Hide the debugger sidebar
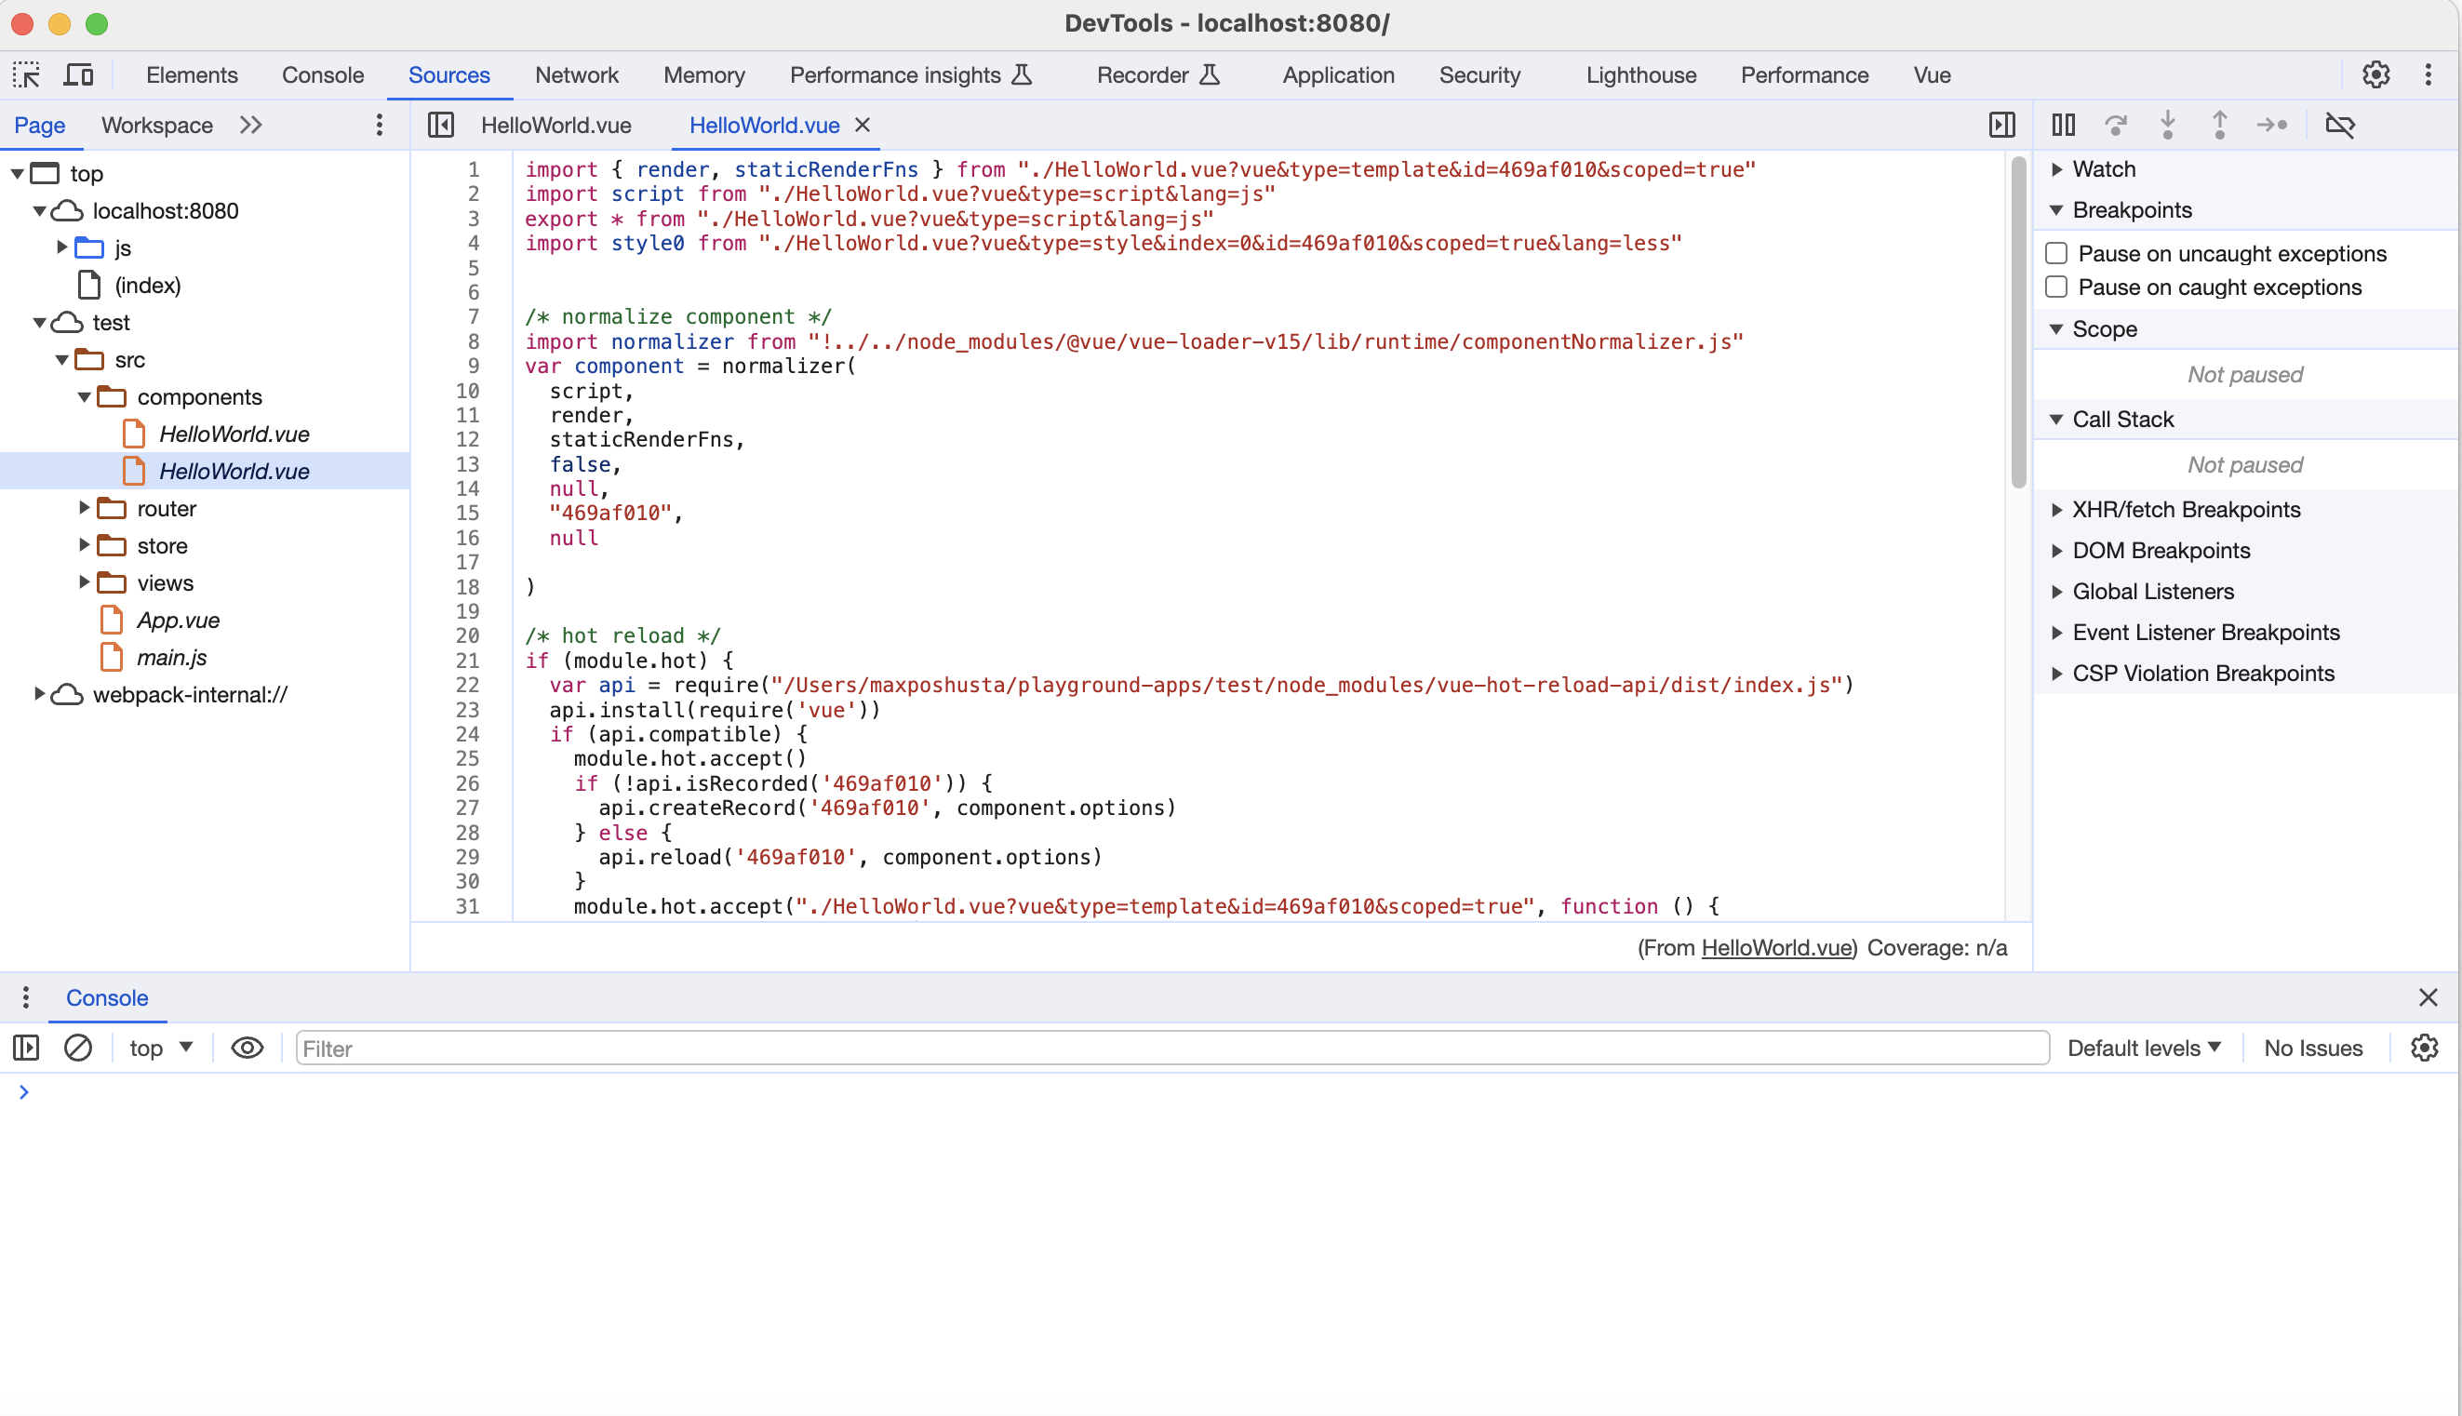2462x1416 pixels. tap(2002, 126)
